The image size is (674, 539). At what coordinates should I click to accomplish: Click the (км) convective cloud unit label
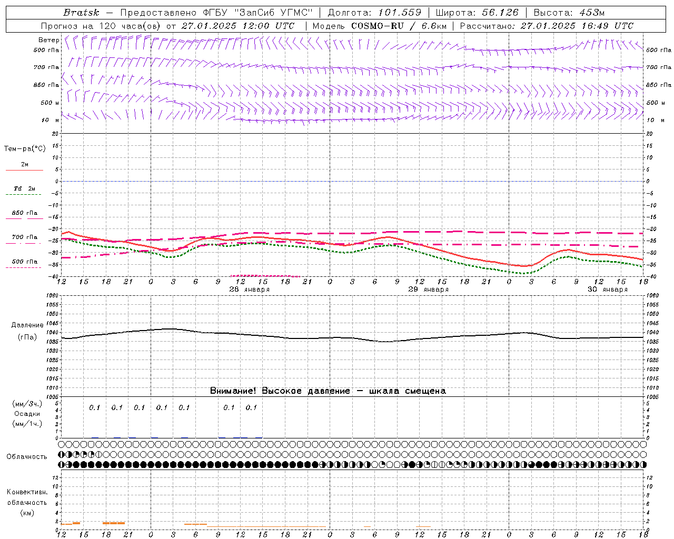click(x=27, y=513)
